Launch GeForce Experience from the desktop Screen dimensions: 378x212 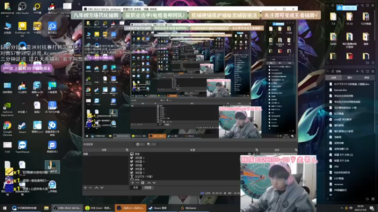7,109
